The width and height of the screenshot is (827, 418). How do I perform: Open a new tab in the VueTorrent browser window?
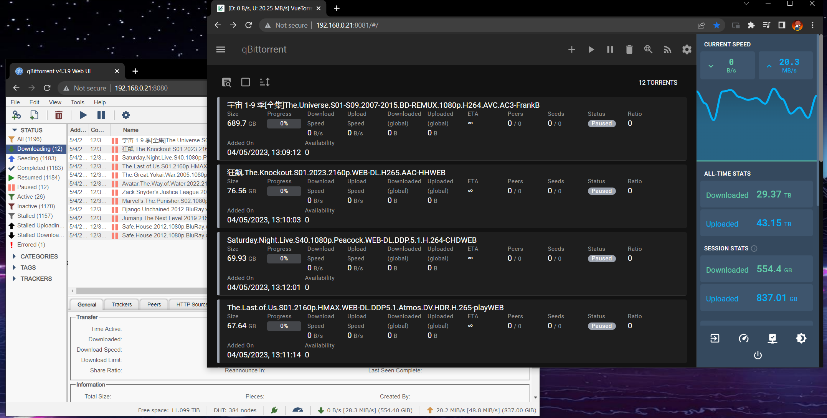[x=337, y=8]
